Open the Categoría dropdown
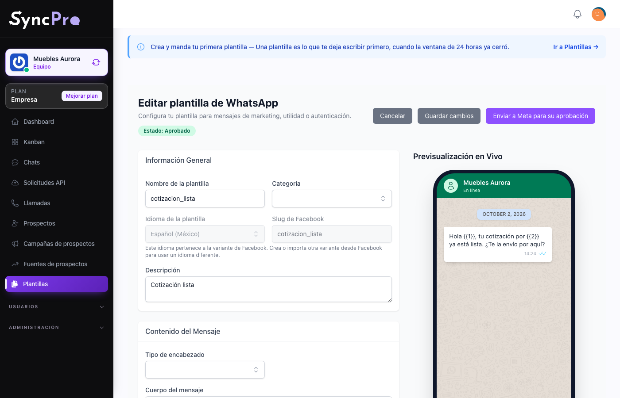 pos(332,199)
